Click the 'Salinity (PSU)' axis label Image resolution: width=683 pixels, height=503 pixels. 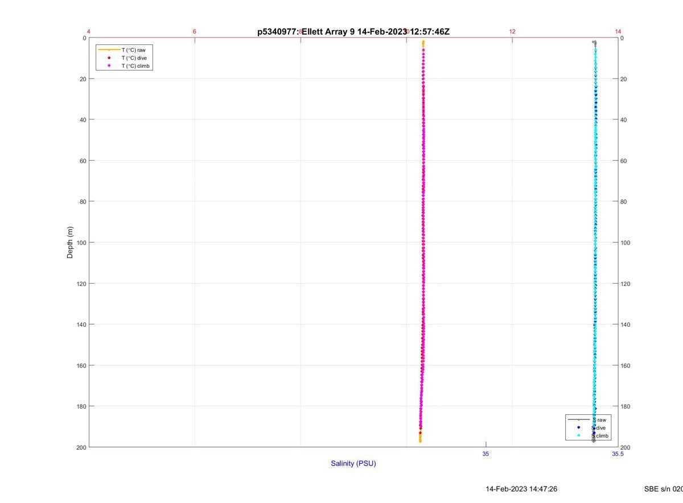click(353, 463)
